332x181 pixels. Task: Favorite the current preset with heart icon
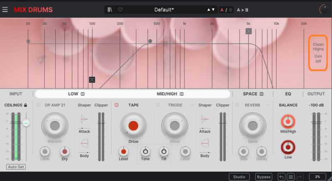[120, 10]
